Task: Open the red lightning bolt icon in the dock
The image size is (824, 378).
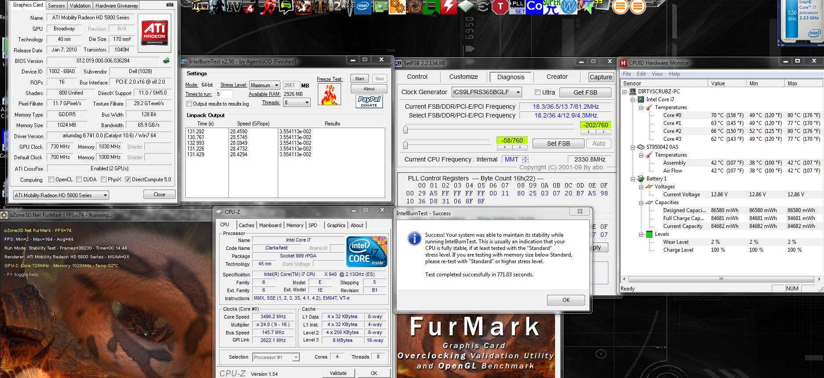Action: (x=449, y=7)
